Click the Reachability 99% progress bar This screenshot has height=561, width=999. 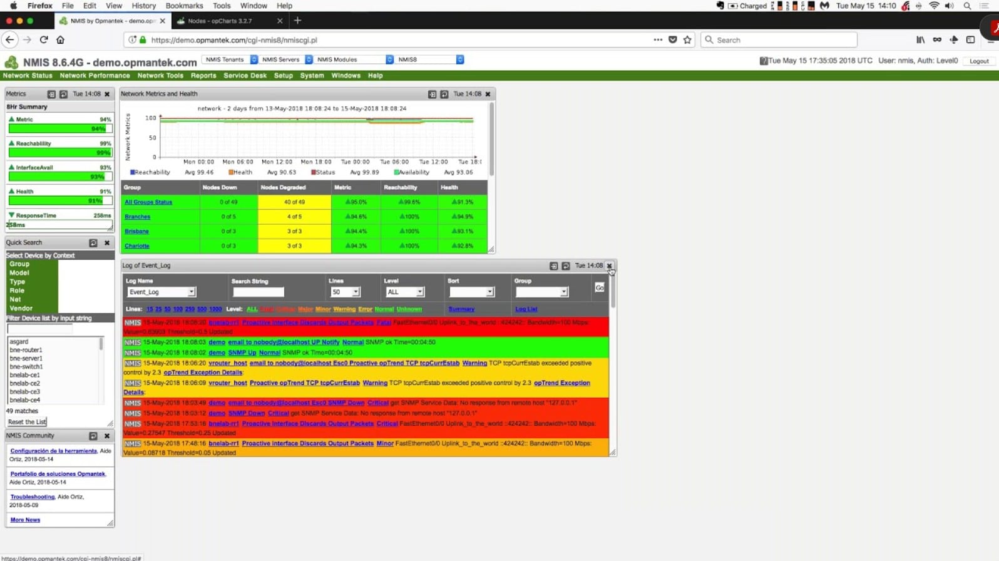pos(61,153)
